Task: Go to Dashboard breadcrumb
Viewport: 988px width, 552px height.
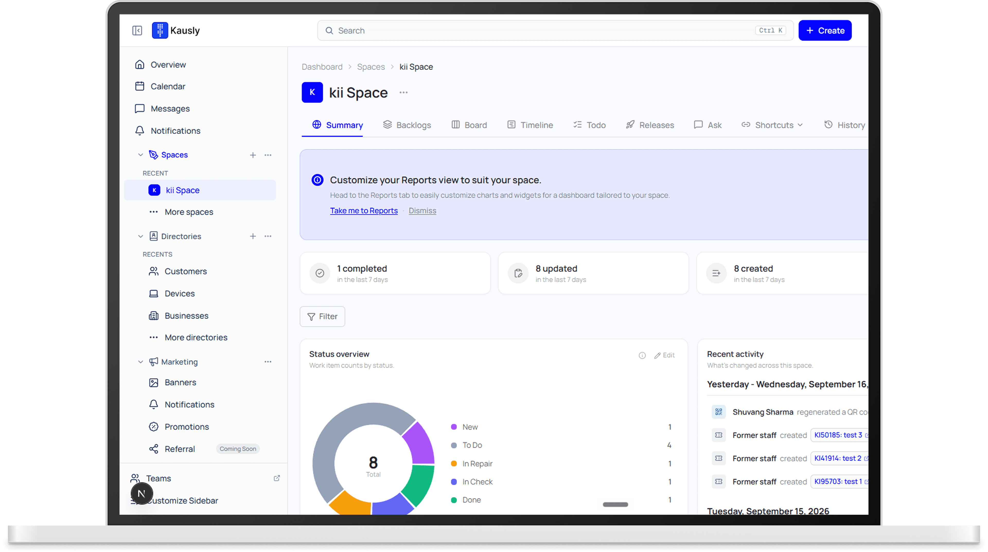Action: (x=322, y=67)
